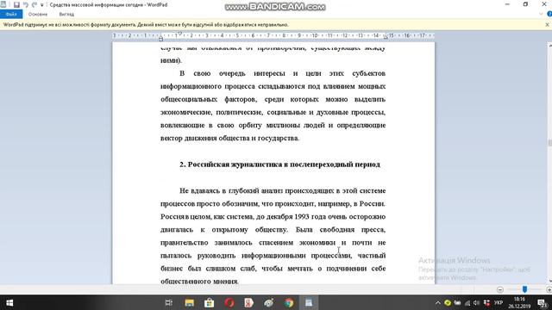The width and height of the screenshot is (552, 310).
Task: Click the WordPad application icon in title bar
Action: click(x=3, y=4)
